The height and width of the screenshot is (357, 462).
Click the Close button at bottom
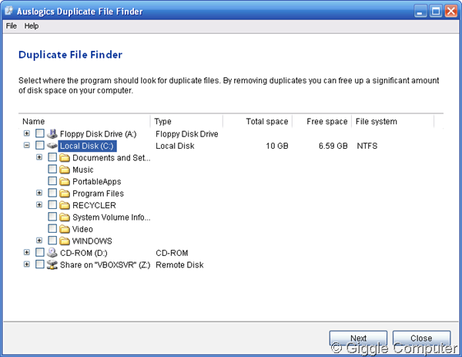[421, 338]
